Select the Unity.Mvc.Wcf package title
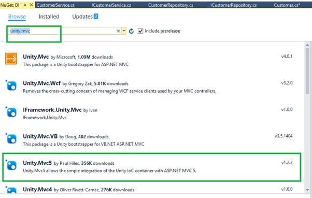Image resolution: width=312 pixels, height=198 pixels. pos(41,83)
